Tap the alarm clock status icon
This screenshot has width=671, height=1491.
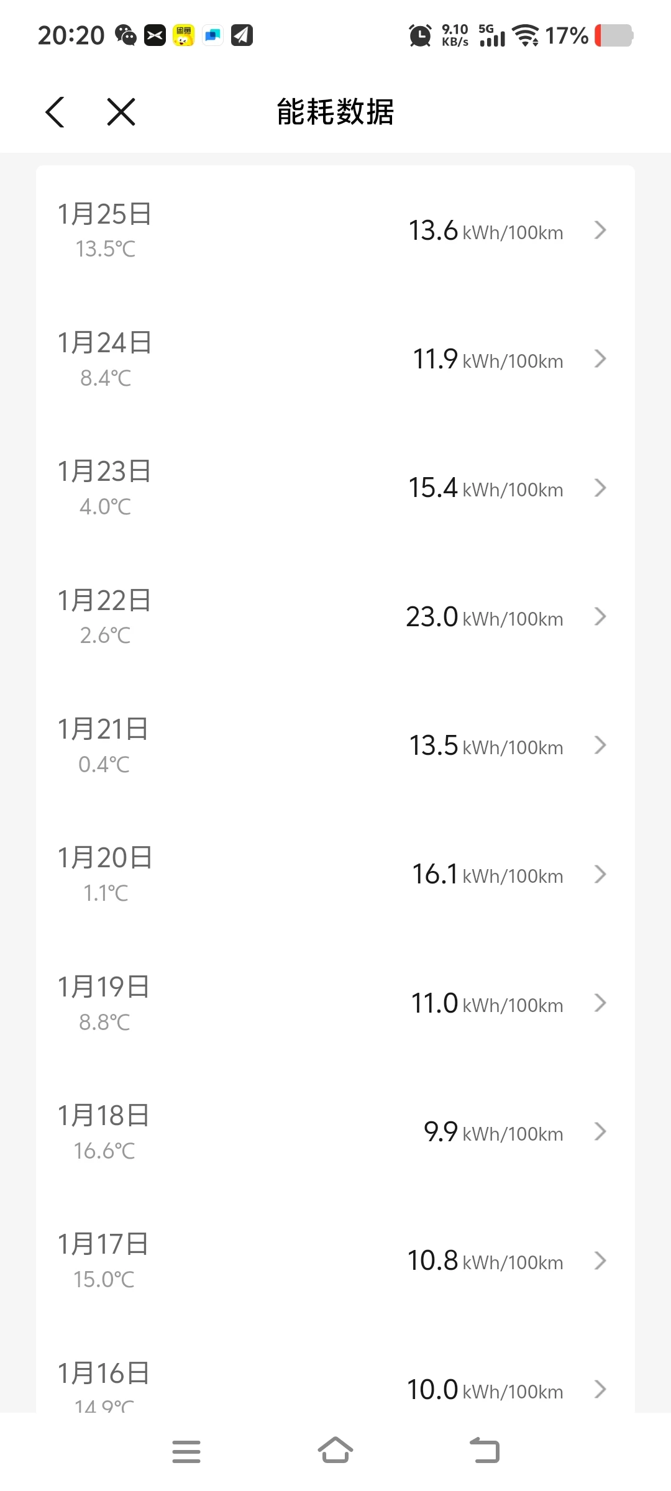tap(420, 35)
